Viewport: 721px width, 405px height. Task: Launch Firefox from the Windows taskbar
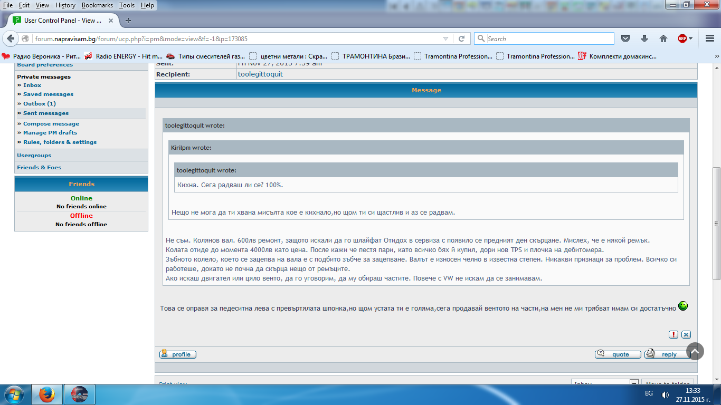(x=47, y=394)
